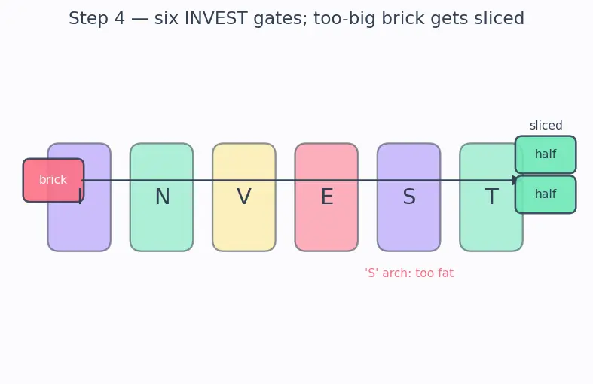
Task: Select the pink E gate
Action: (326, 197)
